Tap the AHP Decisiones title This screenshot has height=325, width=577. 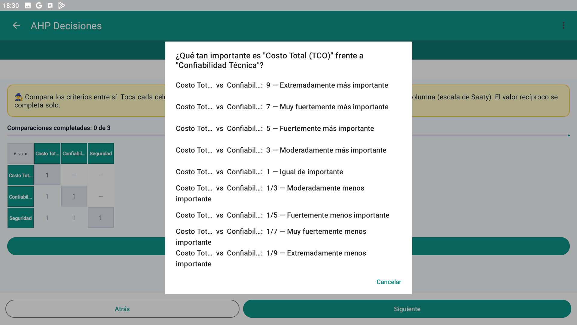click(x=66, y=26)
